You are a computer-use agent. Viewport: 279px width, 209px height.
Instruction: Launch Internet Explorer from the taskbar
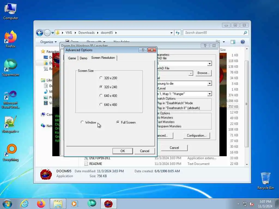pos(24,204)
